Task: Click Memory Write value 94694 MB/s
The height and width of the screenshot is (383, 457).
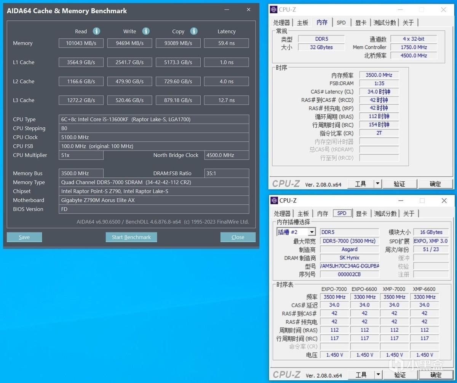Action: click(129, 43)
